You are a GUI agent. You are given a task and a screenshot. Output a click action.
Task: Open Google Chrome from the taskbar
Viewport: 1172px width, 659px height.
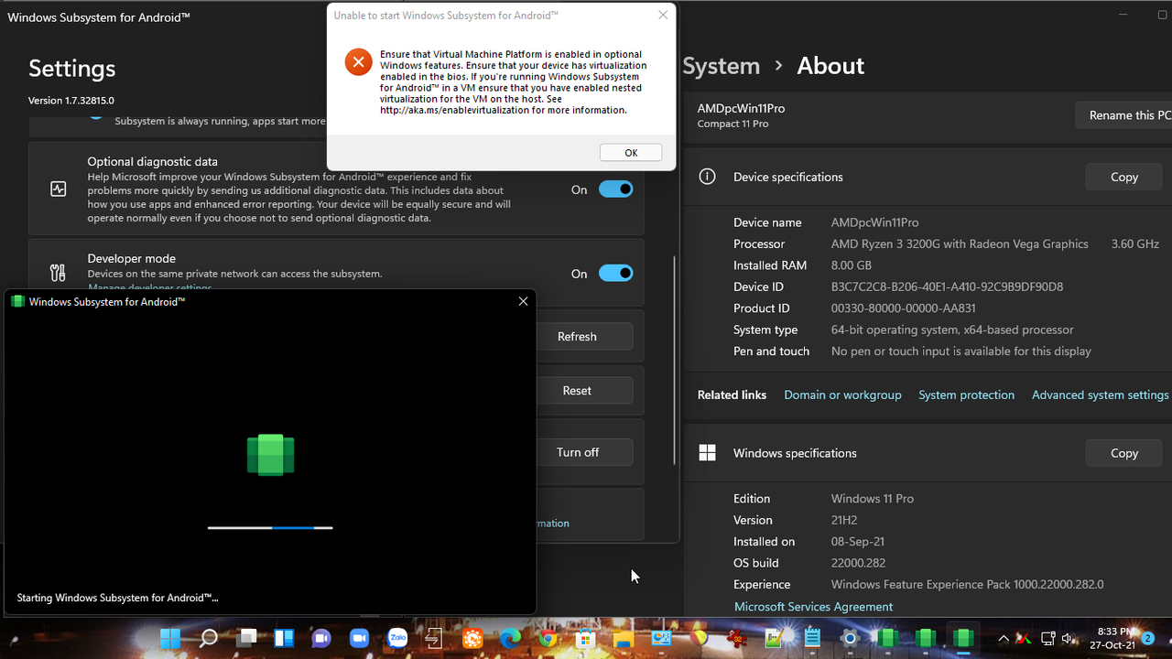coord(548,638)
